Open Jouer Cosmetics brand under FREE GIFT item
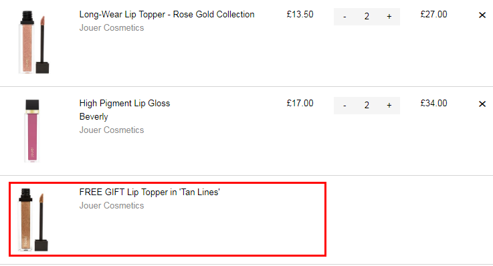This screenshot has height=266, width=493. tap(112, 206)
